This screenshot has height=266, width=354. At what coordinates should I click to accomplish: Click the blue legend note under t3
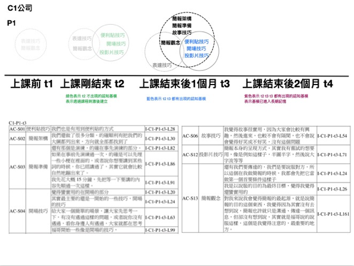(x=176, y=99)
